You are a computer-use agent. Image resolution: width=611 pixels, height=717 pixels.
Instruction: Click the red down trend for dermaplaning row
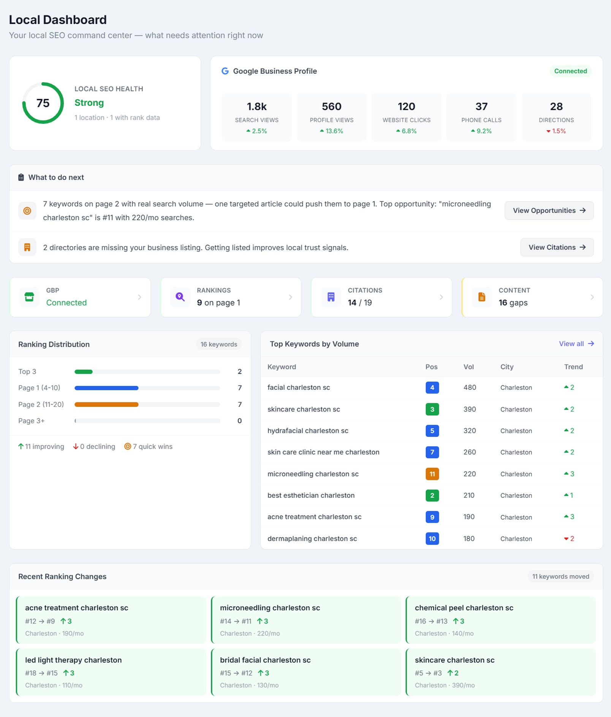[569, 539]
